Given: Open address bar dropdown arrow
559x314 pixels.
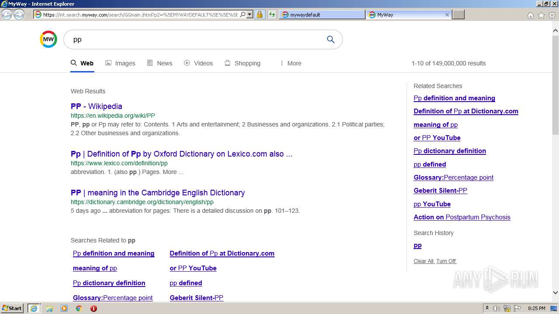Looking at the screenshot, I should click(250, 14).
